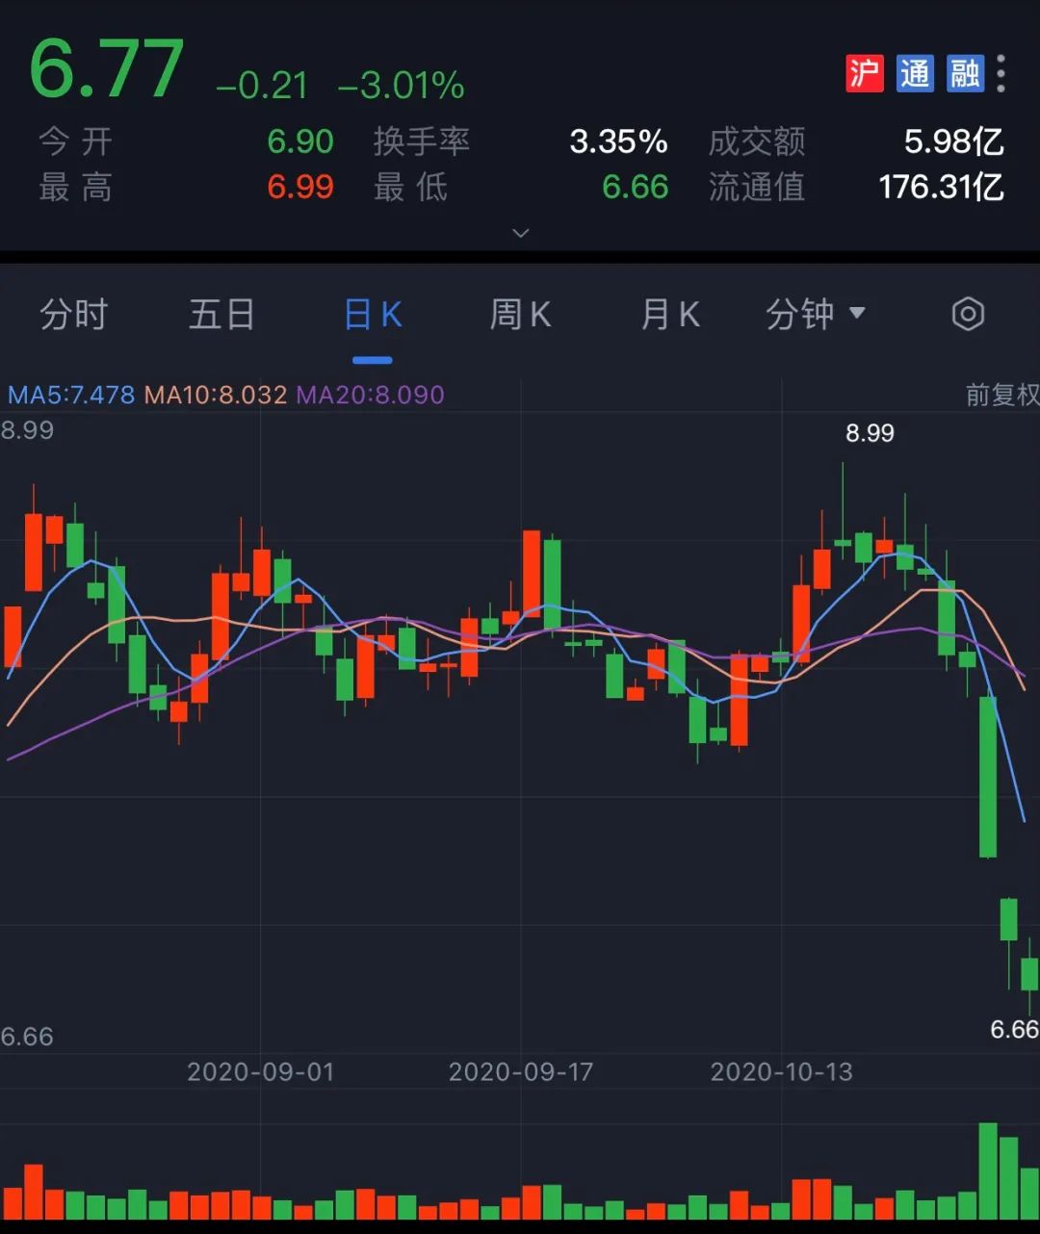1040x1234 pixels.
Task: Switch to the 分时 intraday tab
Action: (x=73, y=315)
